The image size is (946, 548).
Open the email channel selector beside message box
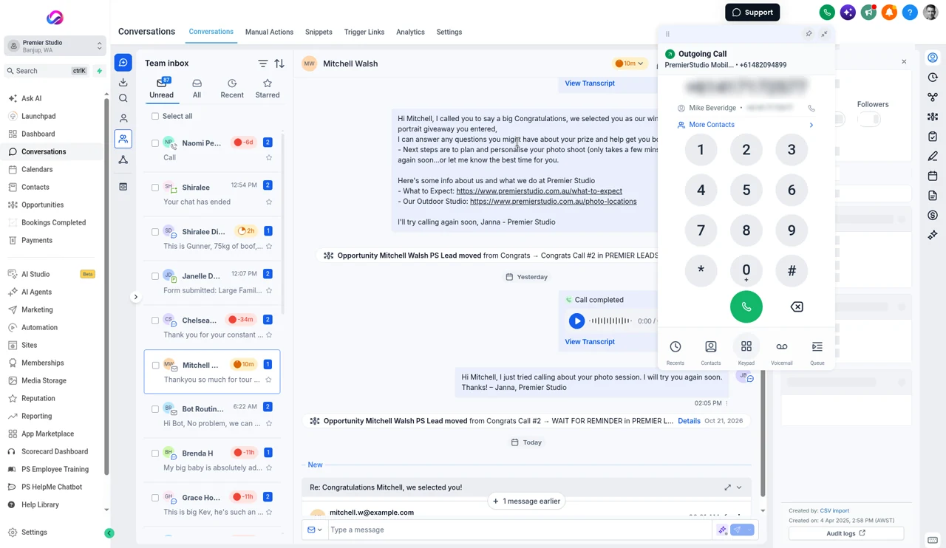point(315,530)
